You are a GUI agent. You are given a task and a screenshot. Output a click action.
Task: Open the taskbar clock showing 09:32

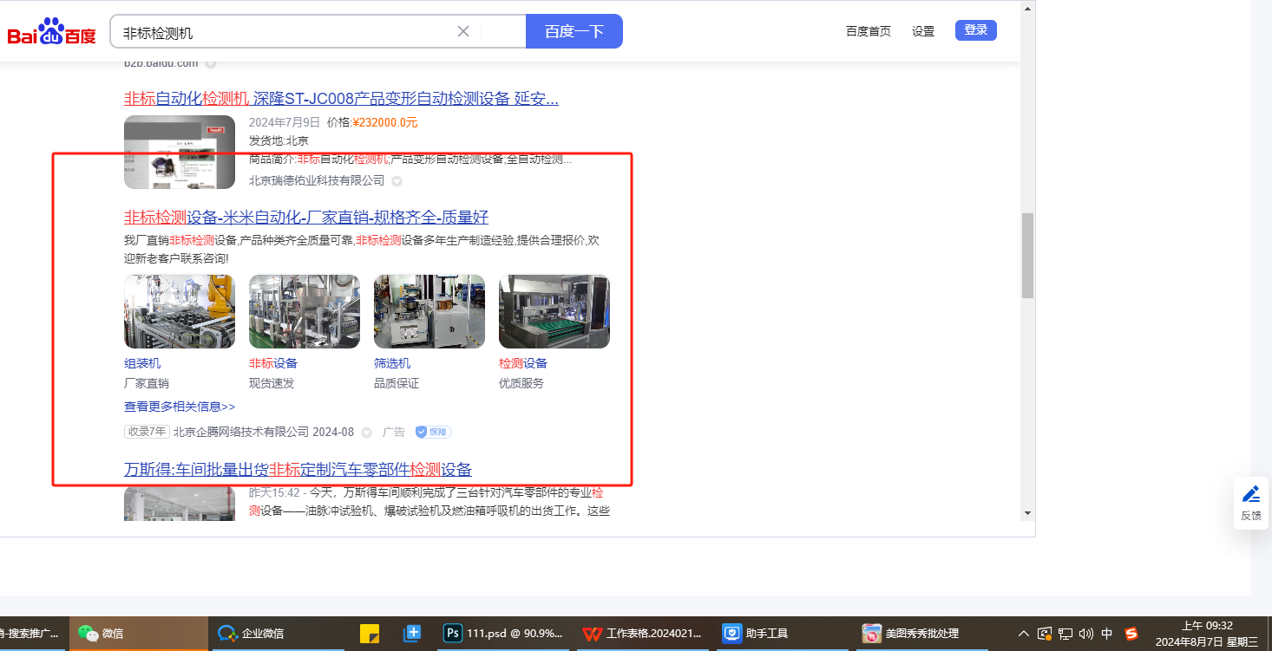(1206, 634)
